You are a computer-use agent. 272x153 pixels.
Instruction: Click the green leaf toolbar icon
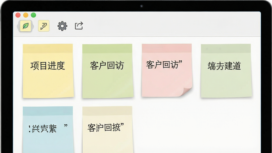pos(25,26)
